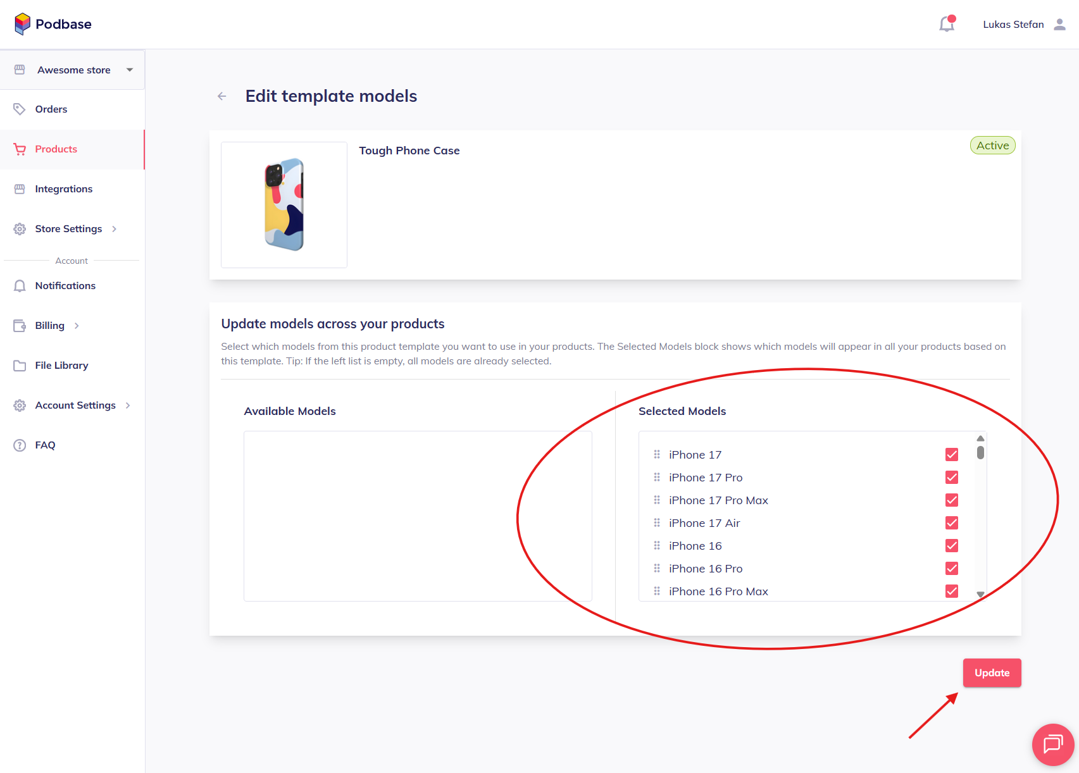Open Notifications in the sidebar
Image resolution: width=1079 pixels, height=773 pixels.
click(65, 286)
